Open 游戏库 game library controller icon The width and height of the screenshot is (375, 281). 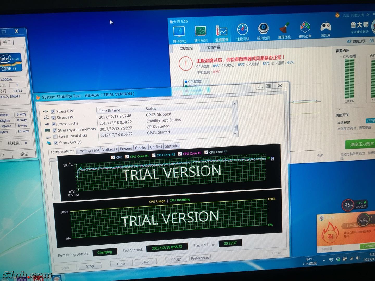(x=326, y=29)
